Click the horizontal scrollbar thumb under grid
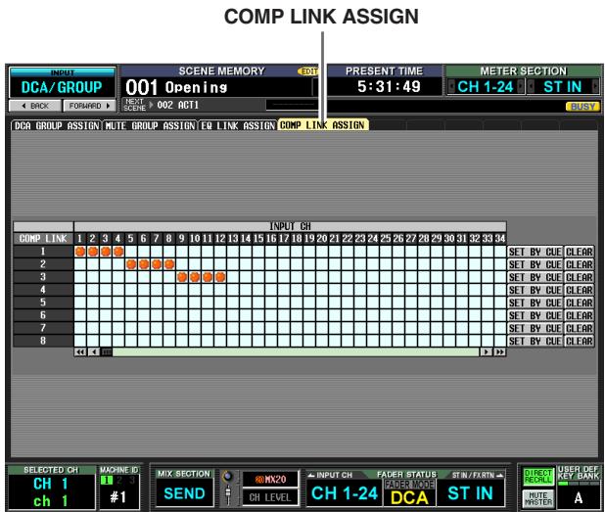Image resolution: width=605 pixels, height=512 pixels. [107, 351]
